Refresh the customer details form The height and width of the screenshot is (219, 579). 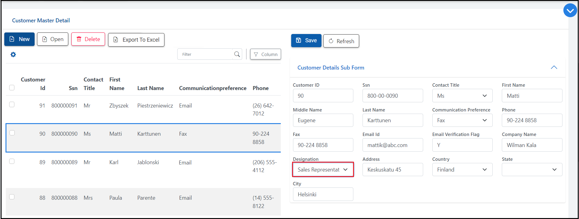pyautogui.click(x=341, y=41)
